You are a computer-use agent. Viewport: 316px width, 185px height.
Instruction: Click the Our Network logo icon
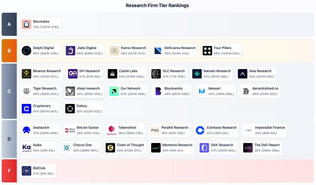tap(114, 91)
